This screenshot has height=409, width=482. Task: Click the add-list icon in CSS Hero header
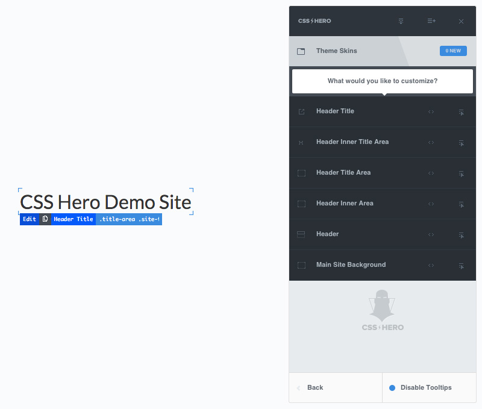click(x=431, y=21)
